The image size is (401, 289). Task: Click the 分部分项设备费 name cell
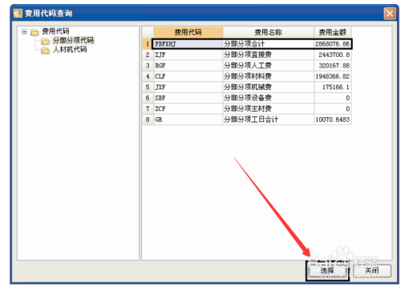[x=269, y=98]
